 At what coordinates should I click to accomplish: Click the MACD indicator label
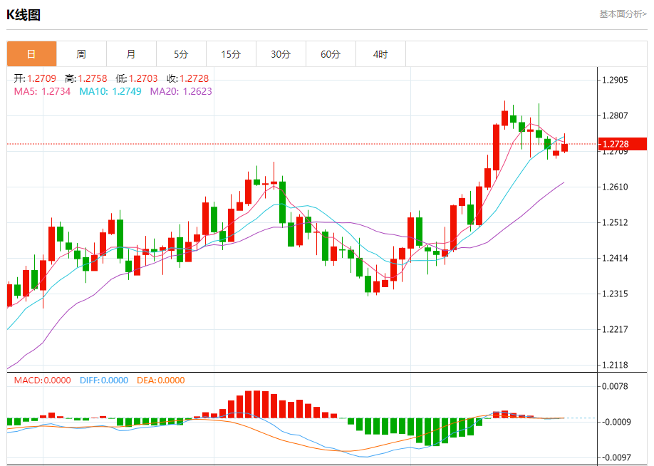click(43, 380)
